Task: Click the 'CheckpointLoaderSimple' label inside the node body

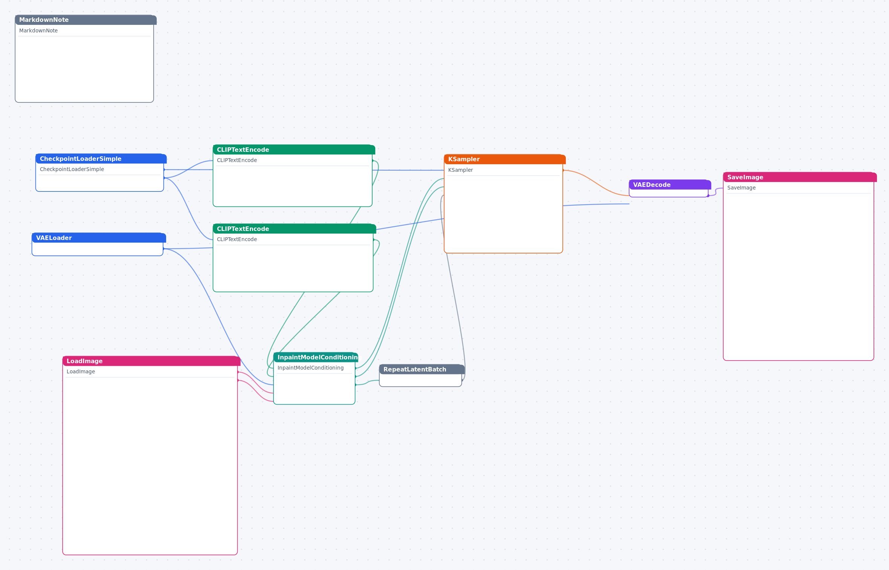Action: tap(72, 169)
